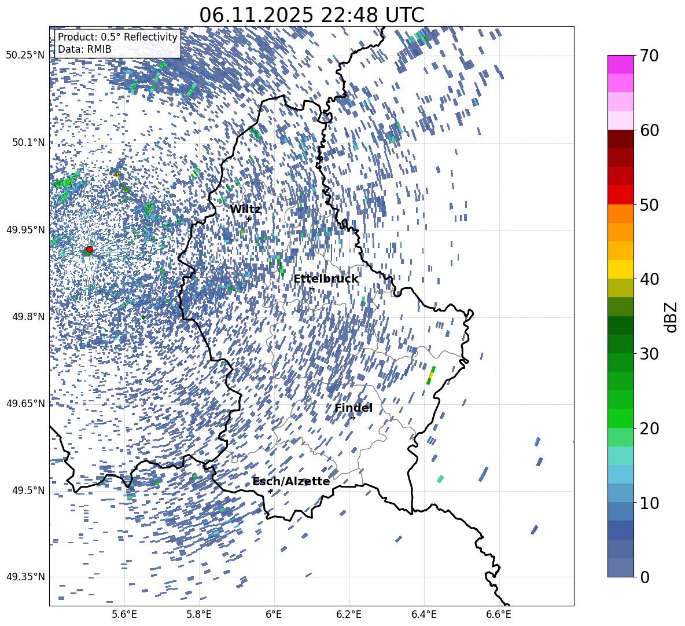685x626 pixels.
Task: Click the Product: 0.5° Reflectivity text
Action: [x=117, y=37]
